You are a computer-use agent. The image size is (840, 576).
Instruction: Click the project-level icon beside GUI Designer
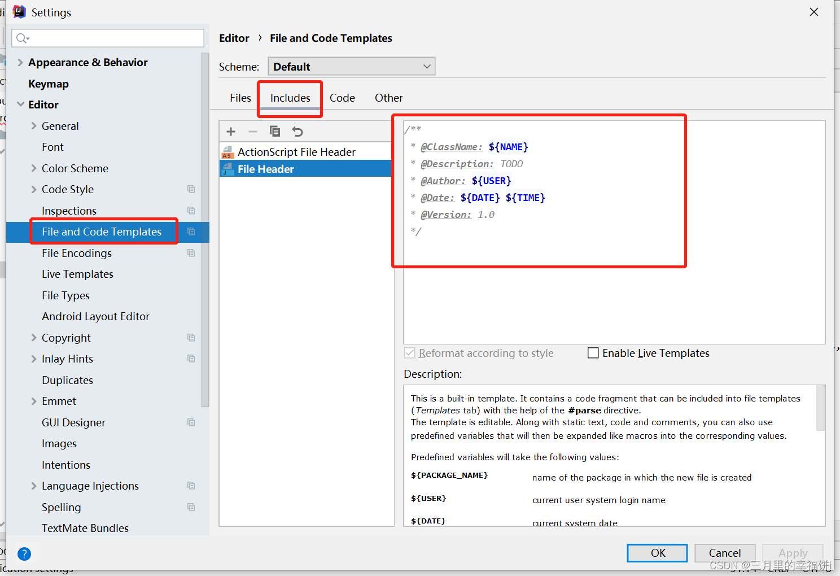click(191, 422)
